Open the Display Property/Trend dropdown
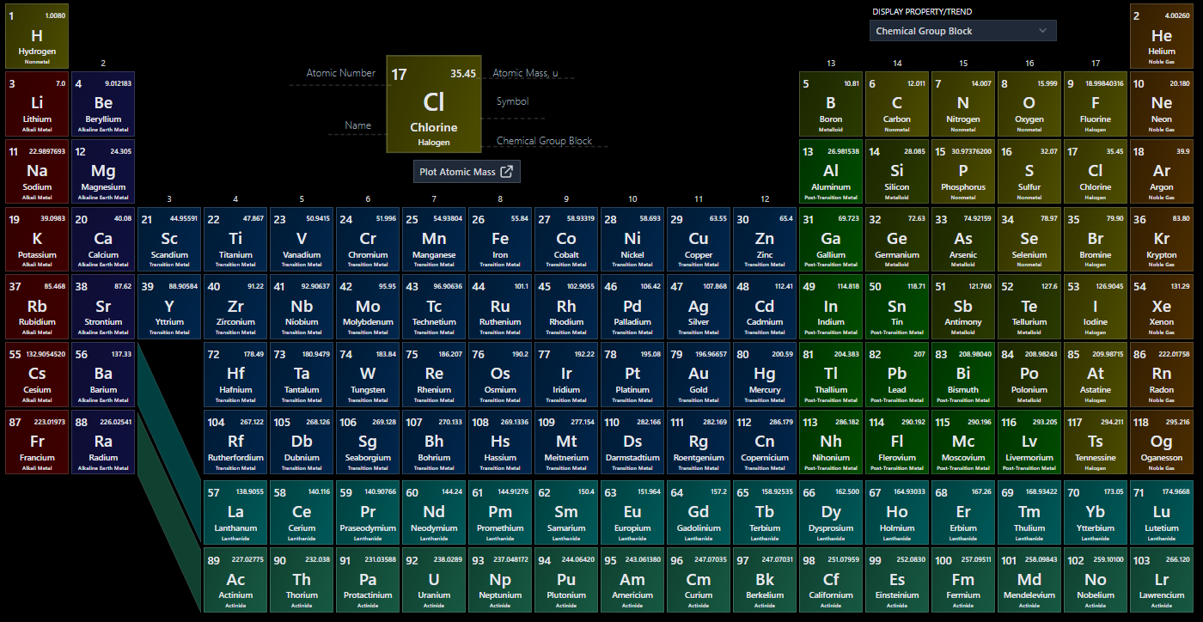The image size is (1203, 622). (962, 31)
